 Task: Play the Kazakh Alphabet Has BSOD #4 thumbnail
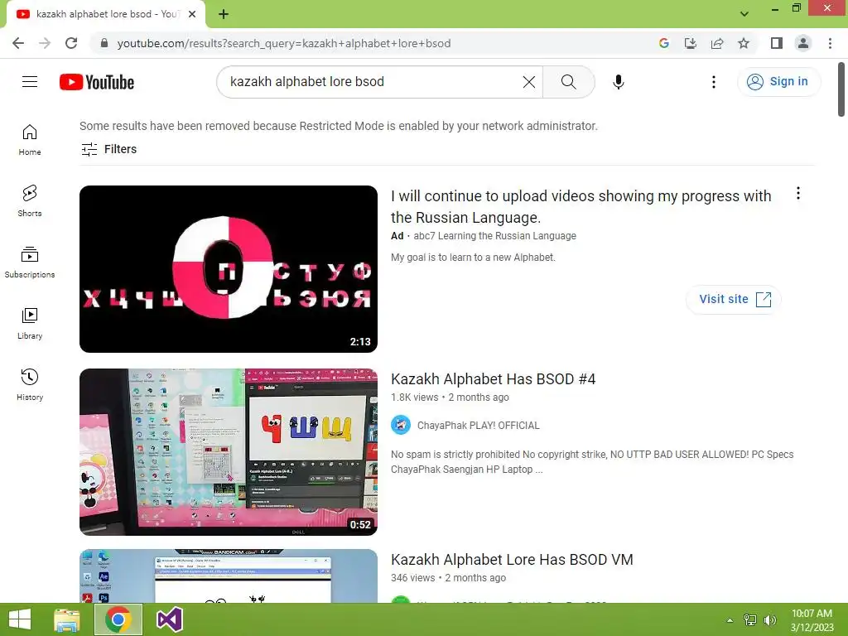click(x=229, y=452)
